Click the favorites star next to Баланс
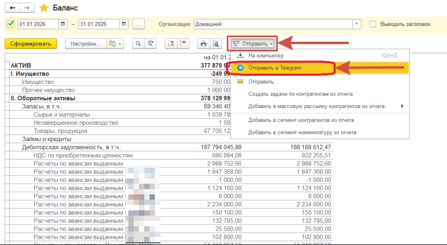 [44, 8]
